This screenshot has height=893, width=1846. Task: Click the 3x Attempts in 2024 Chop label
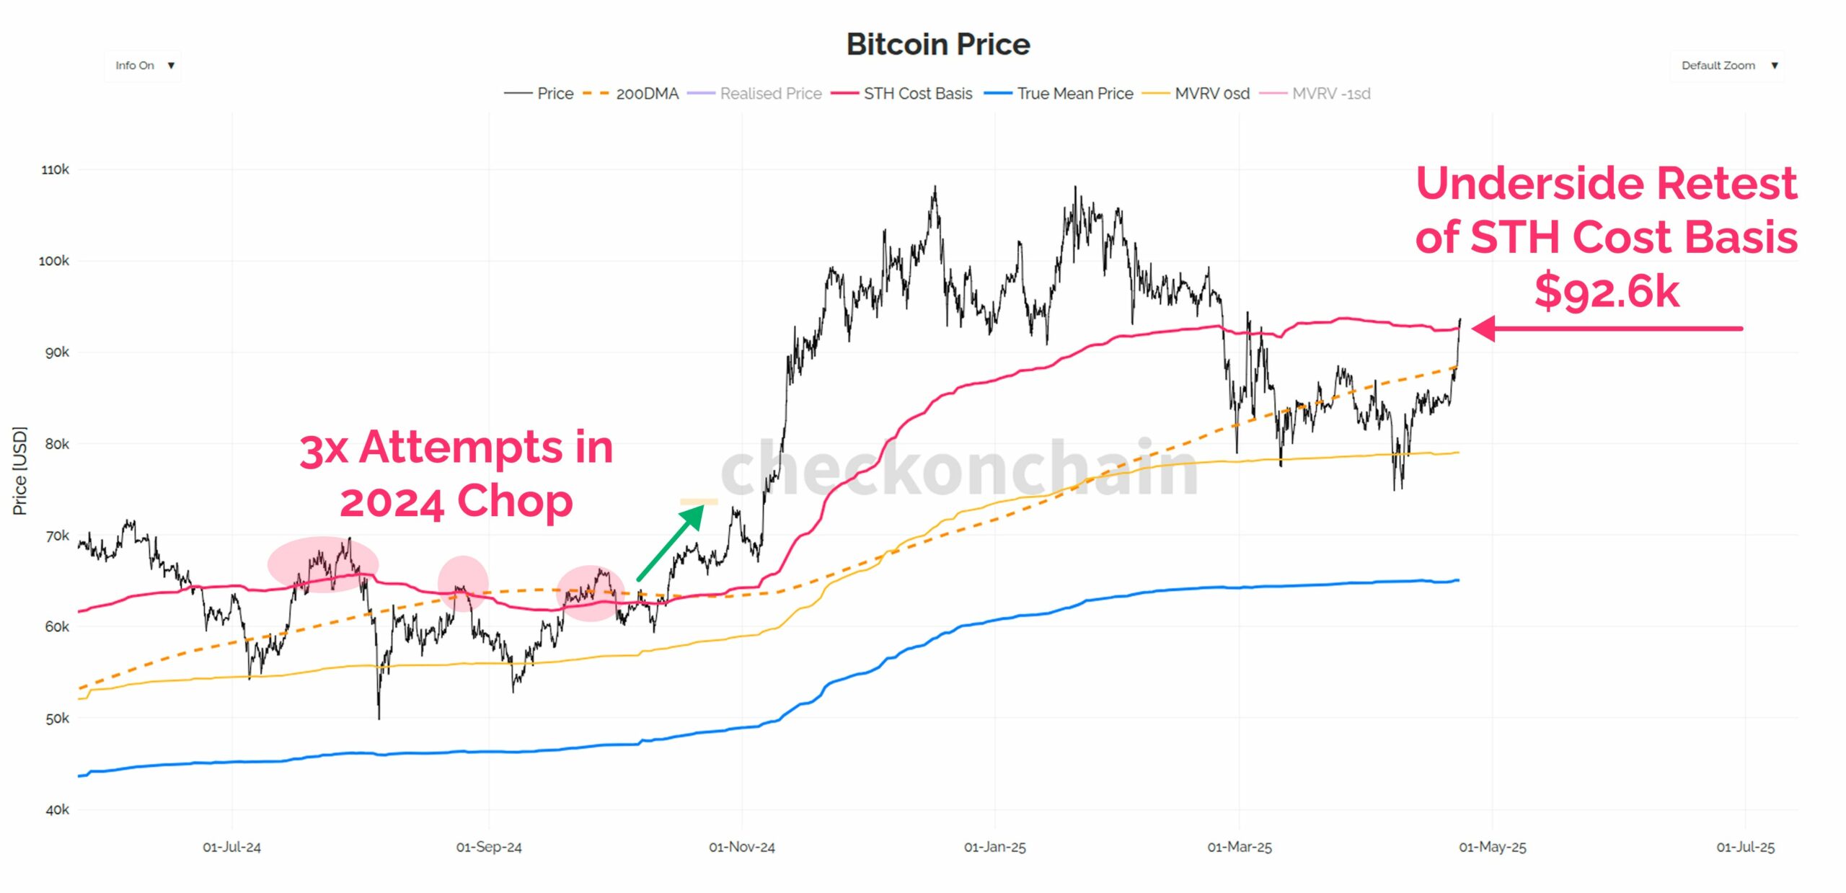click(x=456, y=474)
